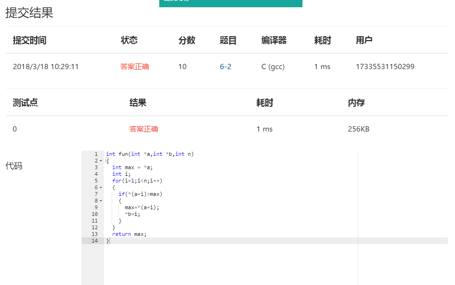Click the for loop code line

137,181
